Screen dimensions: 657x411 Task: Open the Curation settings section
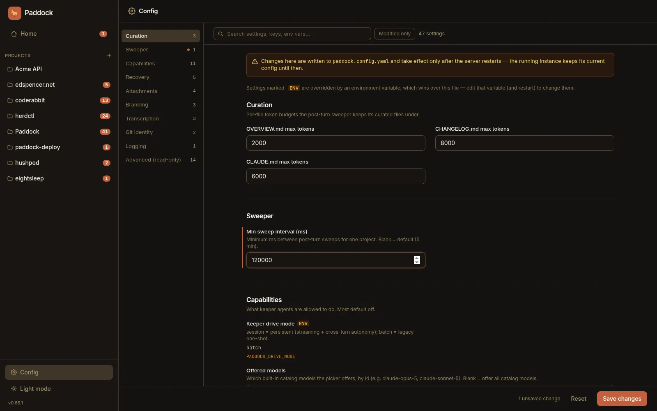[x=161, y=36]
